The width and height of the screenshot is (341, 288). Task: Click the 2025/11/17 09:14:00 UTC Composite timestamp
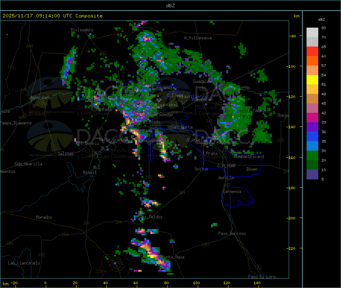52,16
